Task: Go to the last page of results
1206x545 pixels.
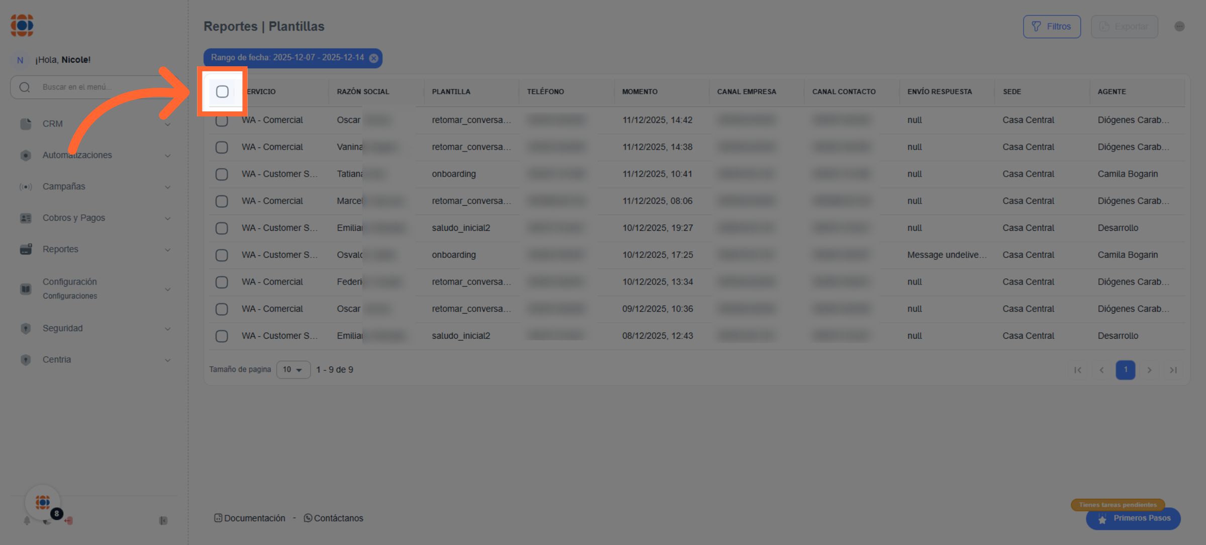Action: click(x=1173, y=370)
